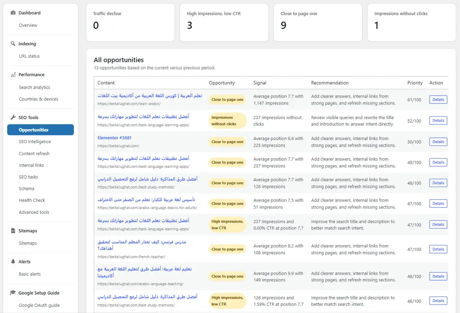Click the Performance chart icon
This screenshot has width=460, height=313.
pyautogui.click(x=13, y=74)
